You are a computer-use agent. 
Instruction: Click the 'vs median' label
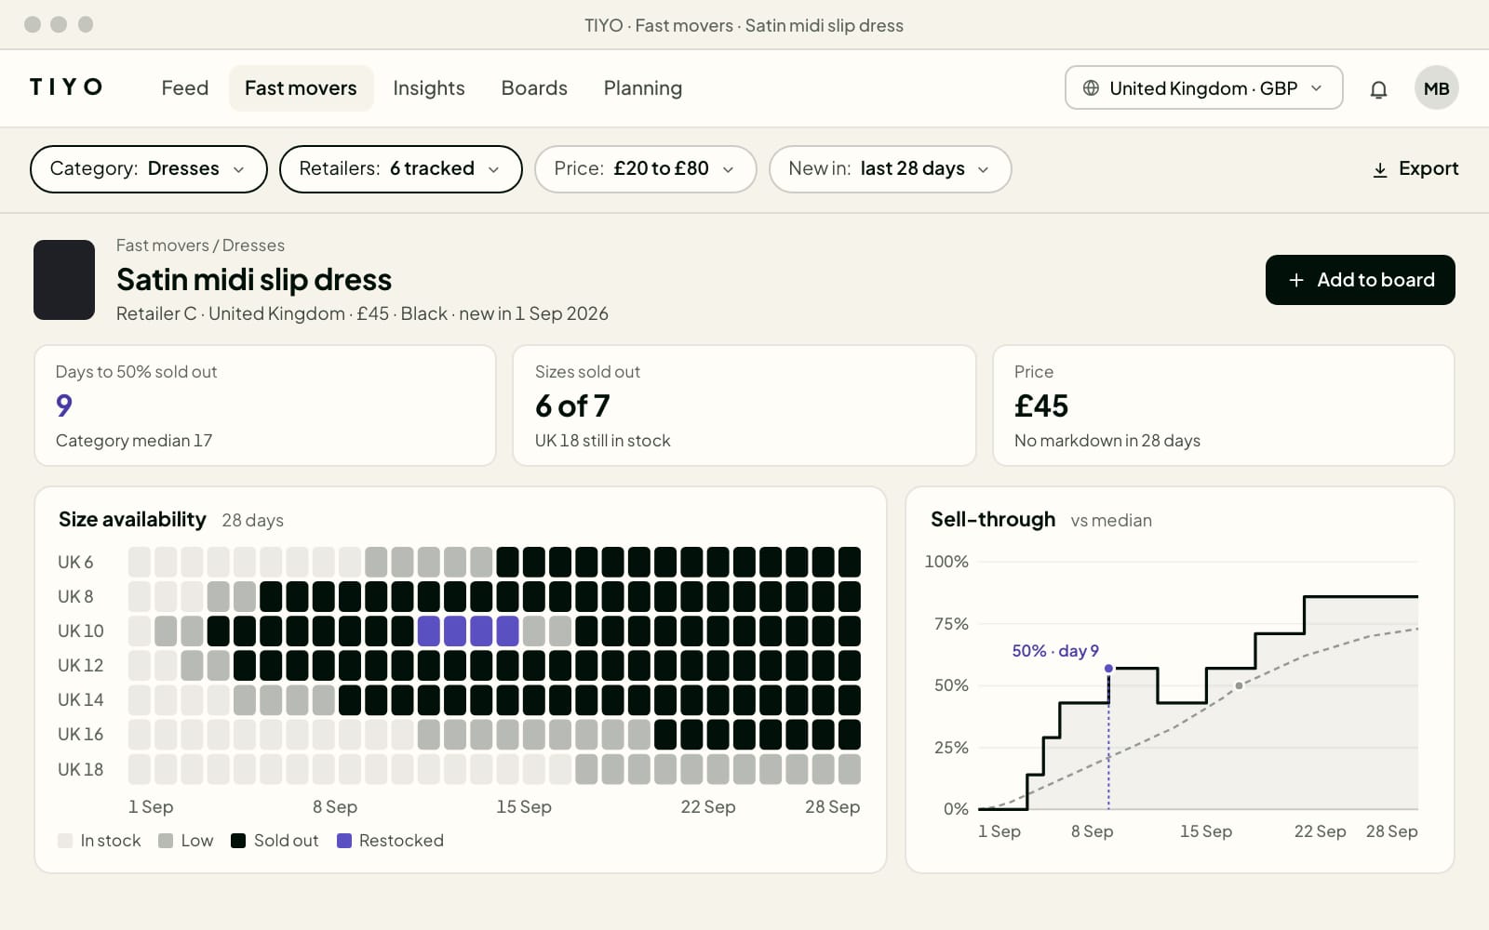(1111, 521)
